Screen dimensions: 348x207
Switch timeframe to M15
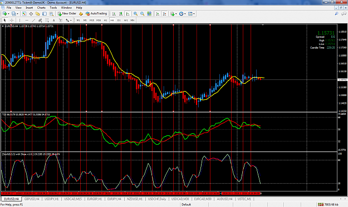point(92,20)
